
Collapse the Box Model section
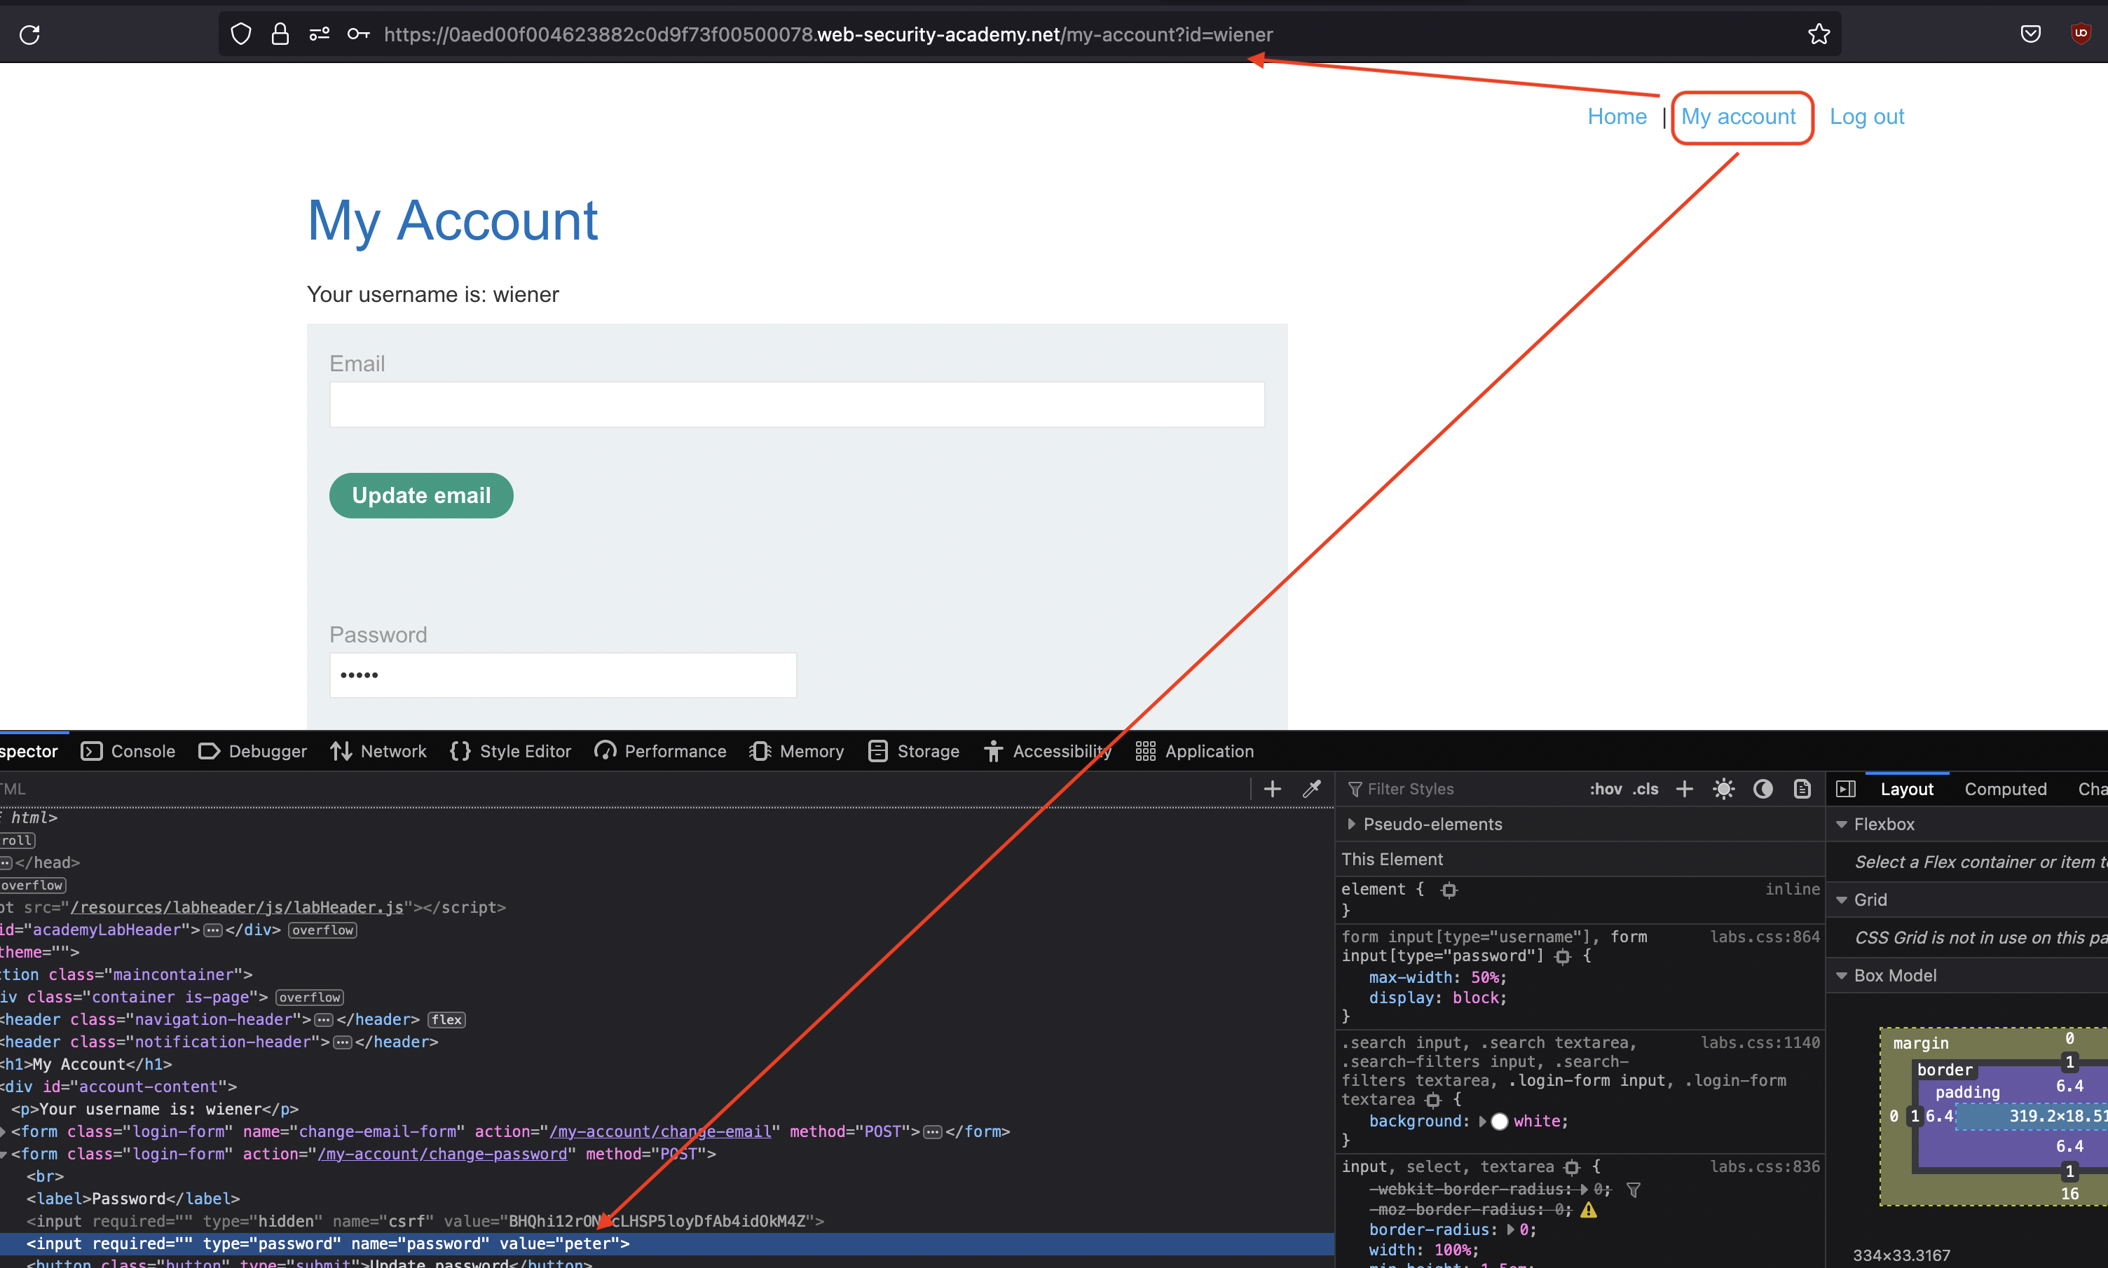point(1842,975)
